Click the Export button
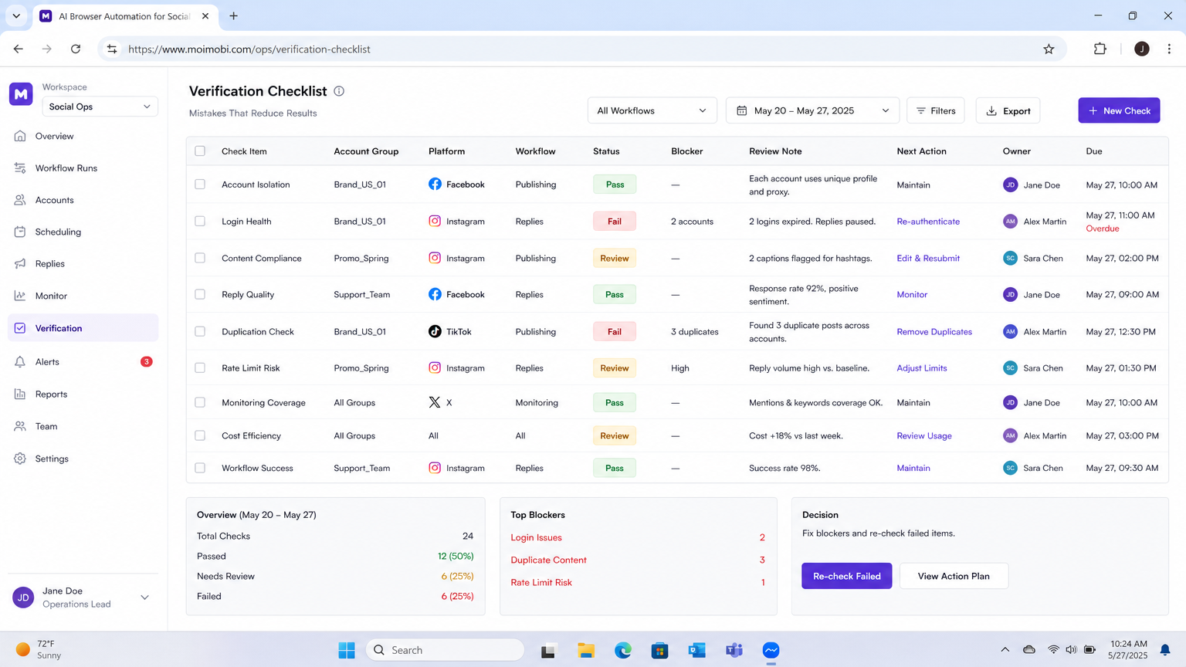This screenshot has height=667, width=1186. [x=1008, y=110]
